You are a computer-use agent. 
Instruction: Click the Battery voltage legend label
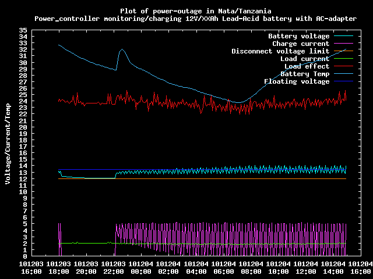click(298, 36)
